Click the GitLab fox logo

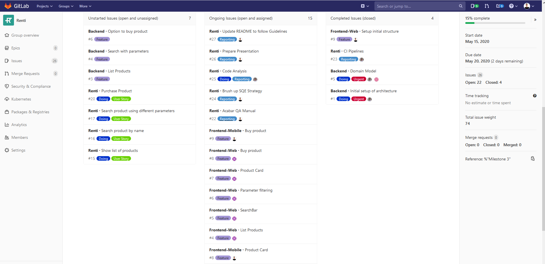pyautogui.click(x=8, y=6)
